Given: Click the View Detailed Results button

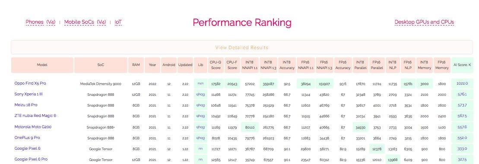Looking at the screenshot, I should click(241, 47).
